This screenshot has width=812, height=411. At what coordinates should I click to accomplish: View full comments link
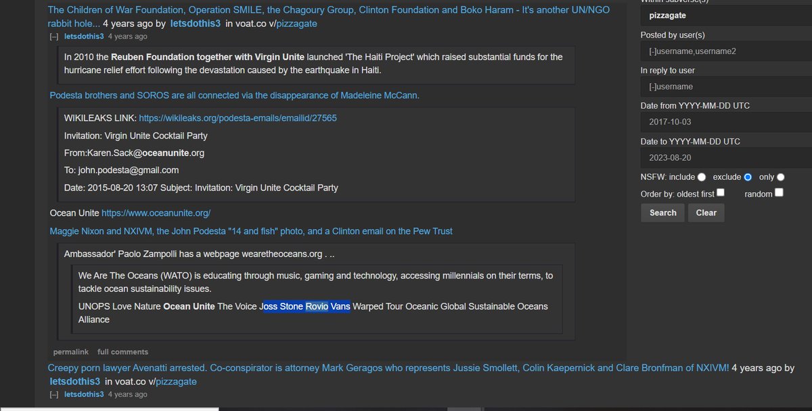[122, 352]
